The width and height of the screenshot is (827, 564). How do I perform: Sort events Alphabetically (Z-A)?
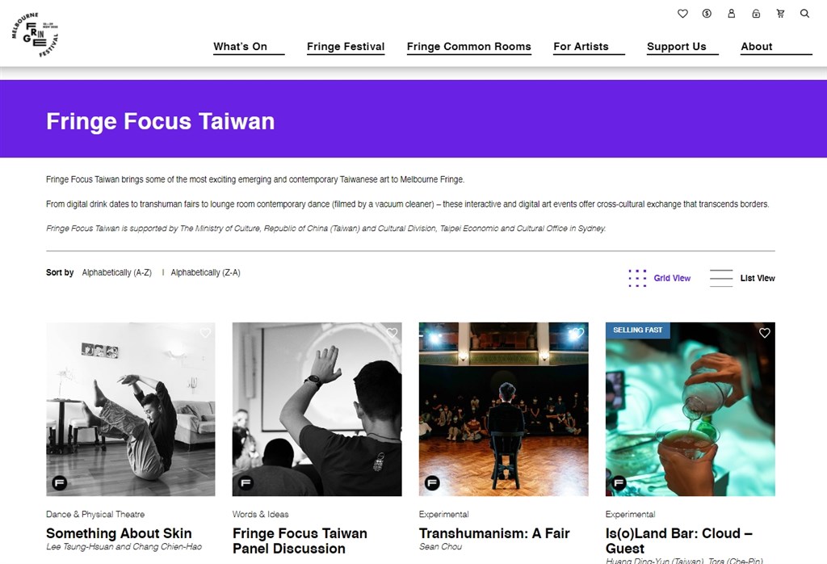tap(205, 273)
